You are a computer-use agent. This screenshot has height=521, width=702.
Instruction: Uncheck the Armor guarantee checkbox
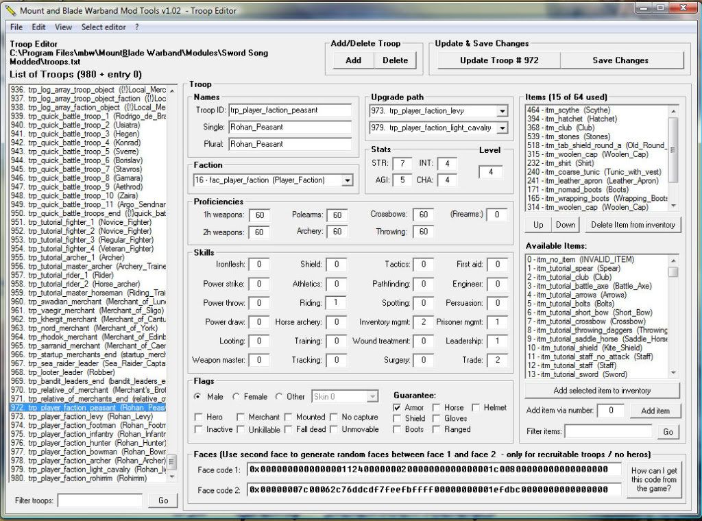coord(398,407)
